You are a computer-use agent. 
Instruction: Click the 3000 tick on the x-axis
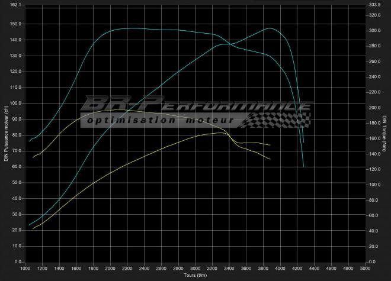pos(195,269)
